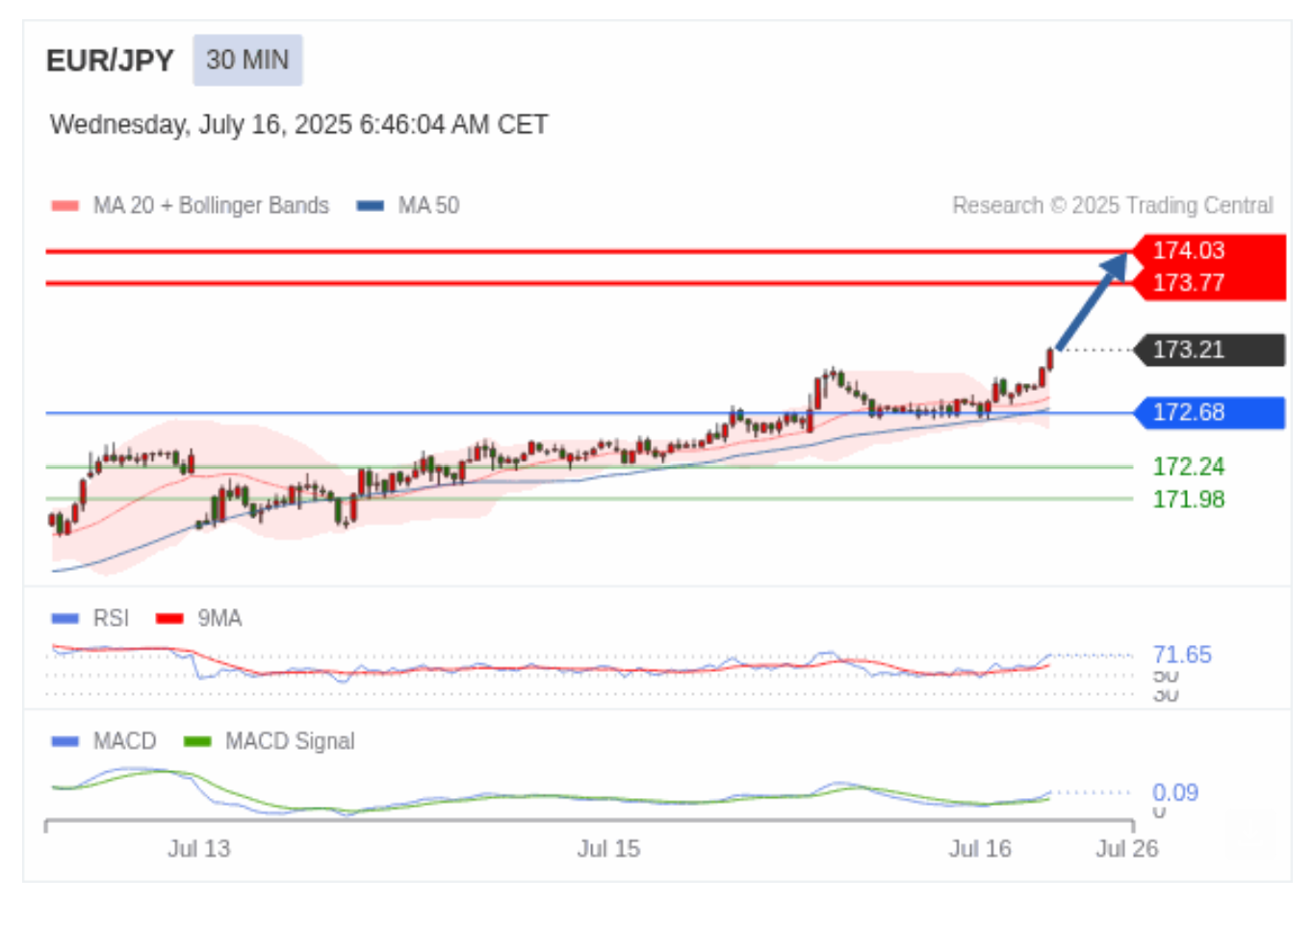1313x928 pixels.
Task: Click the MA 20 + Bollinger Bands legend label
Action: tap(211, 205)
